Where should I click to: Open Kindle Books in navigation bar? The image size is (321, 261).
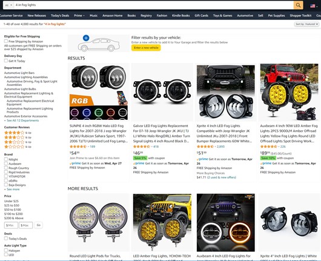180,16
